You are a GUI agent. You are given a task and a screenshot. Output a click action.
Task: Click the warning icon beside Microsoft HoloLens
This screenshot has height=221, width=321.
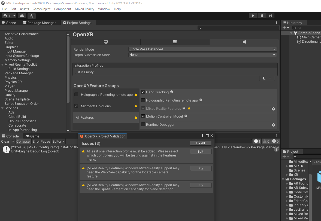click(x=136, y=106)
